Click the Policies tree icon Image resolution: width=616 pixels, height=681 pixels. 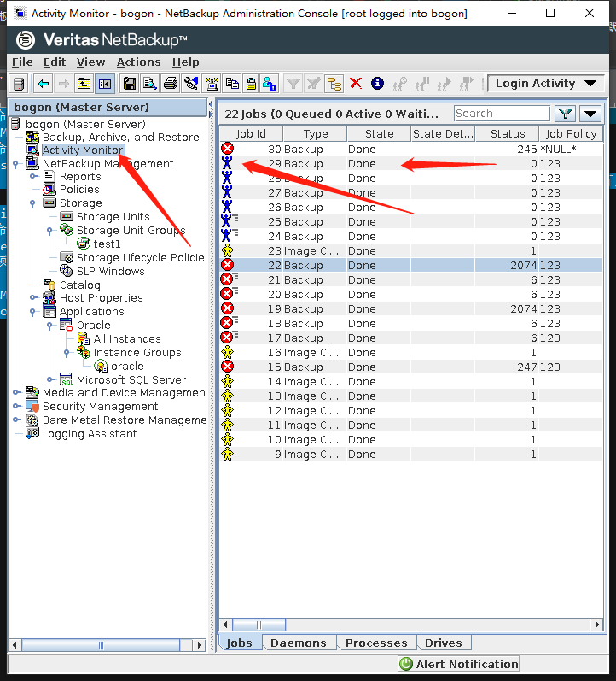pyautogui.click(x=49, y=190)
